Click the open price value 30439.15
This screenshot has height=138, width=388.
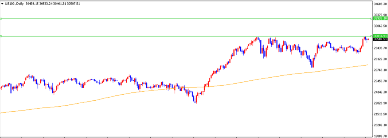[x=32, y=4]
